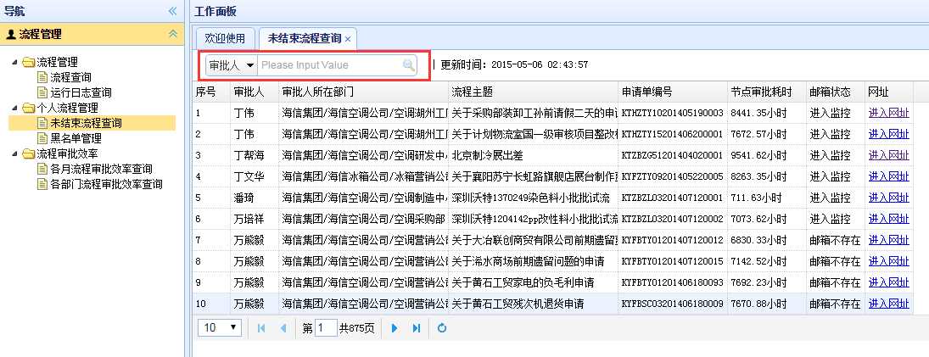
Task: Click document icon beside 黑名单管理
Action: tap(42, 139)
